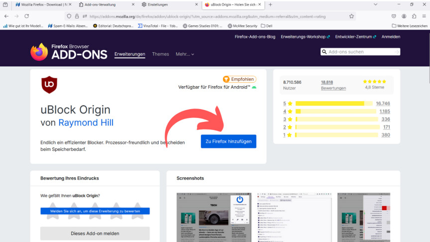
Task: Go back using the browser back arrow
Action: click(6, 16)
